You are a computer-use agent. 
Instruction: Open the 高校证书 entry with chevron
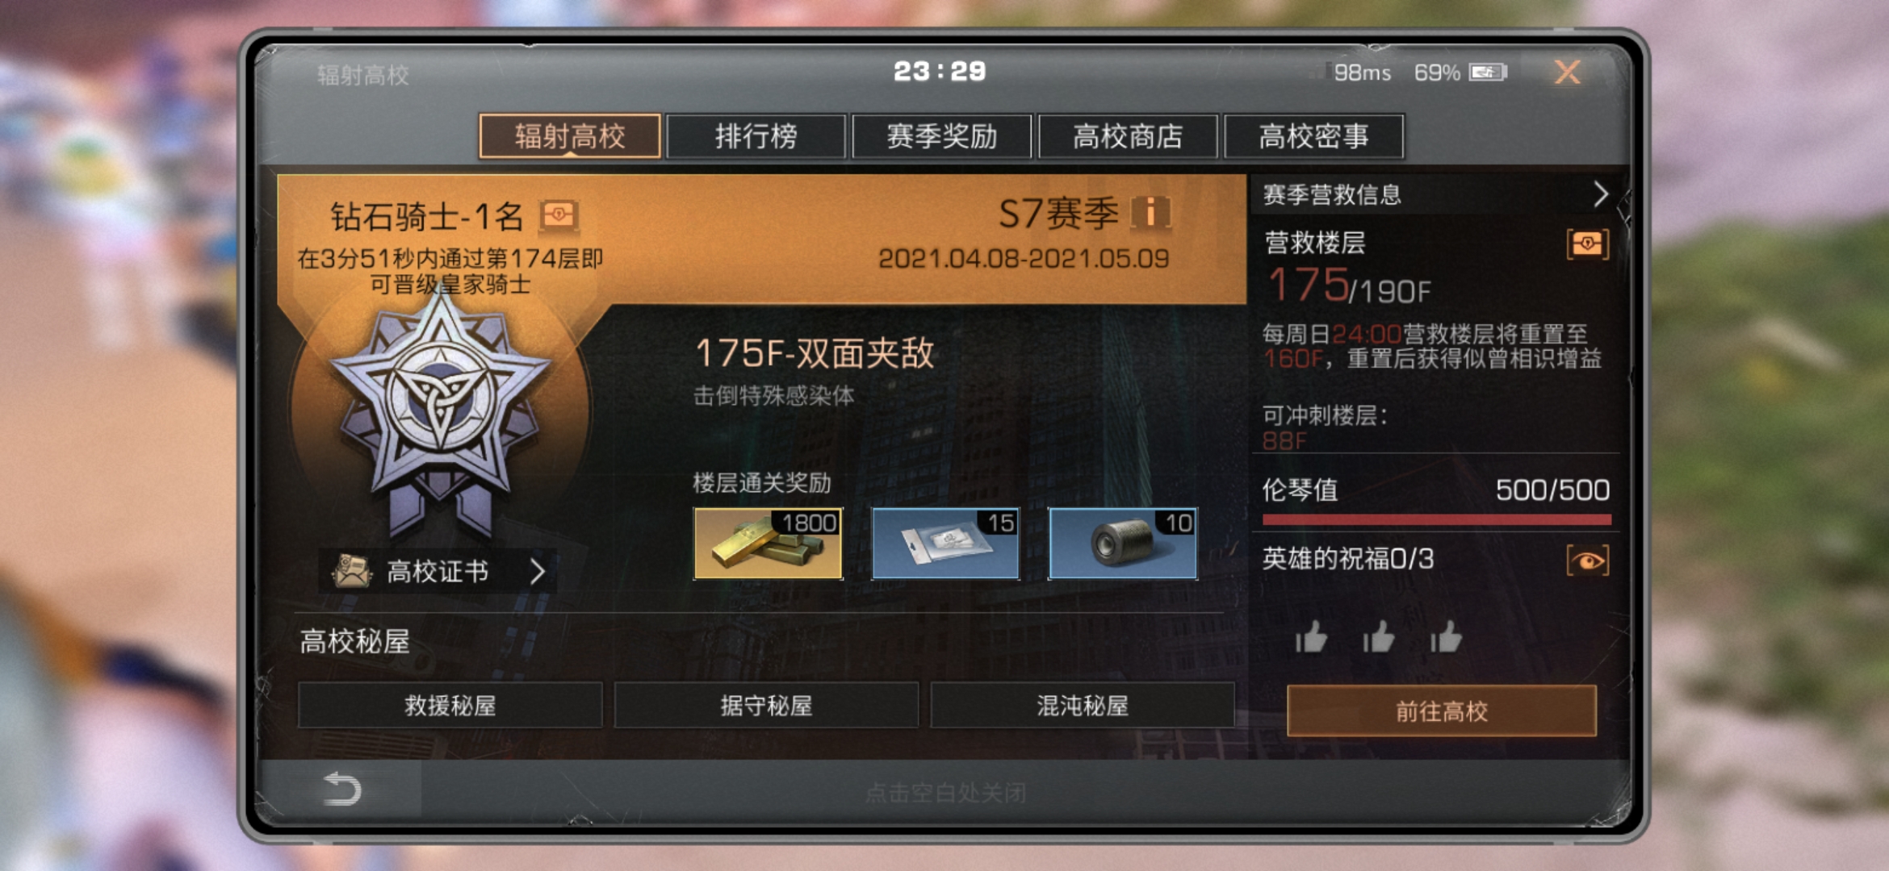click(438, 572)
